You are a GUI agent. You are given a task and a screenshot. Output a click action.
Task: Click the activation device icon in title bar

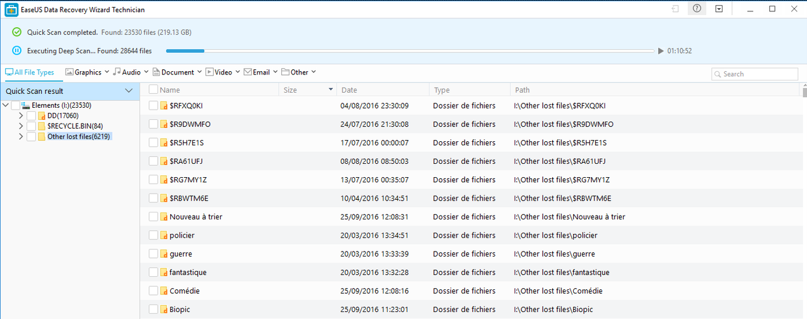[675, 9]
